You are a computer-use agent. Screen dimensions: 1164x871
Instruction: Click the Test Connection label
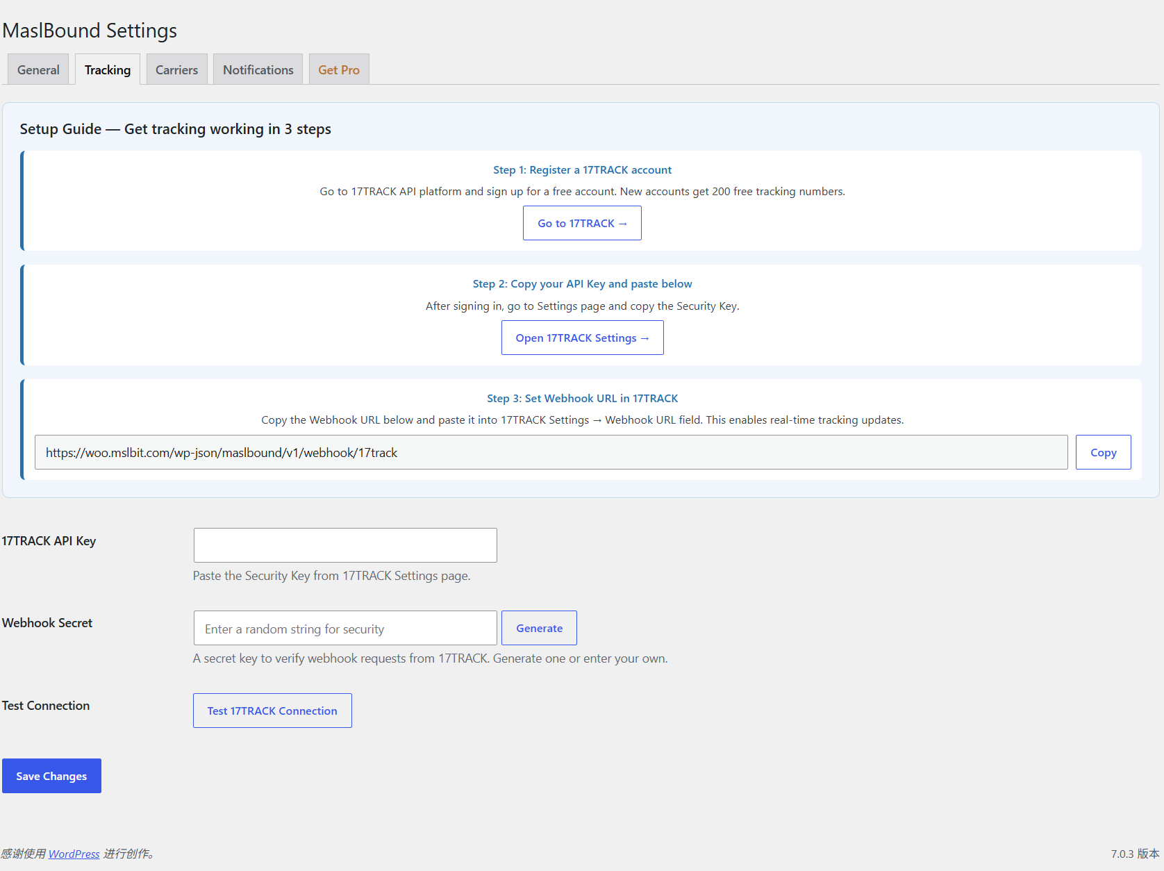click(x=46, y=706)
